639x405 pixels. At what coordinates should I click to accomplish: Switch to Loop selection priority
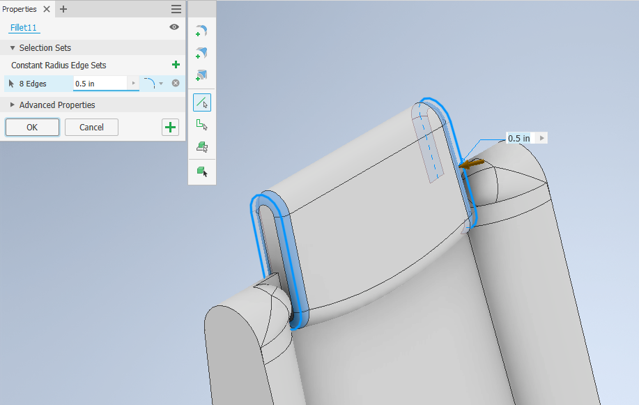point(201,124)
